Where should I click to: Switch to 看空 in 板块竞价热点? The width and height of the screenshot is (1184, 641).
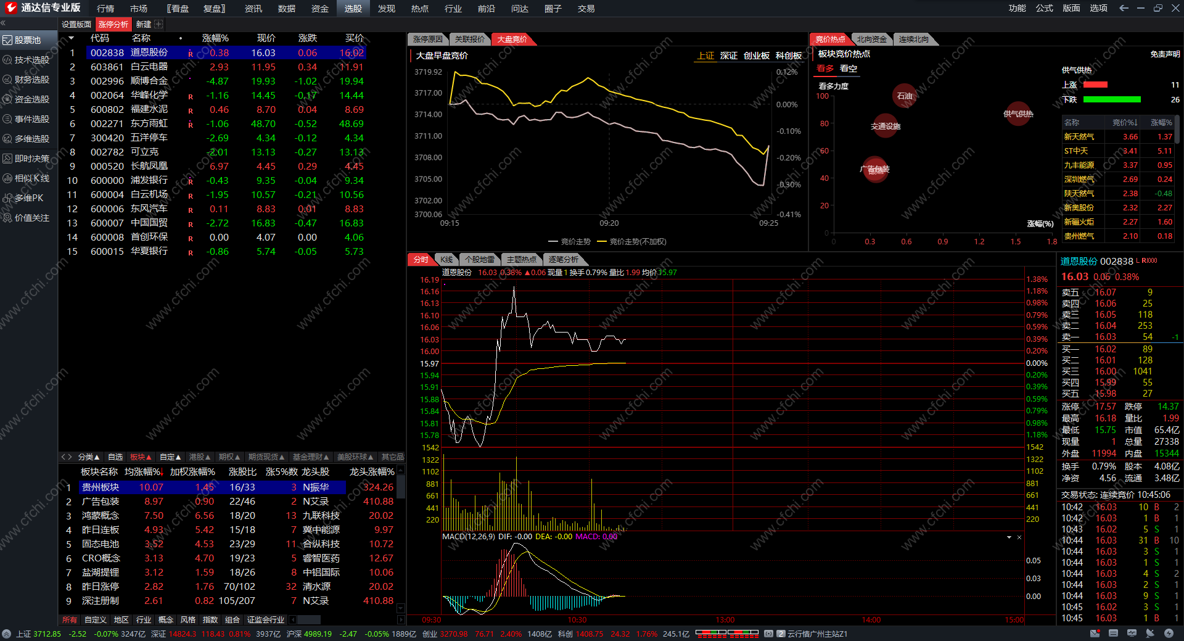[x=849, y=68]
